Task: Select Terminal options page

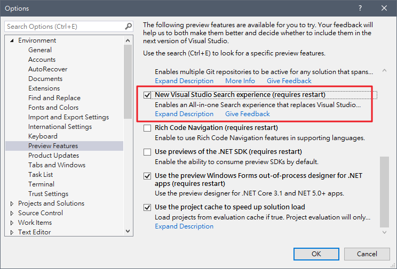Action: (41, 184)
